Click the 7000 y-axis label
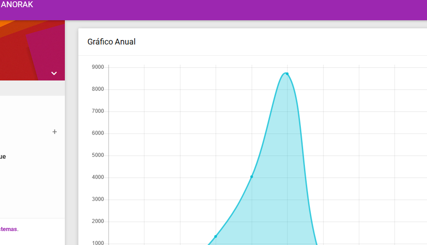This screenshot has width=427, height=245. tap(98, 111)
